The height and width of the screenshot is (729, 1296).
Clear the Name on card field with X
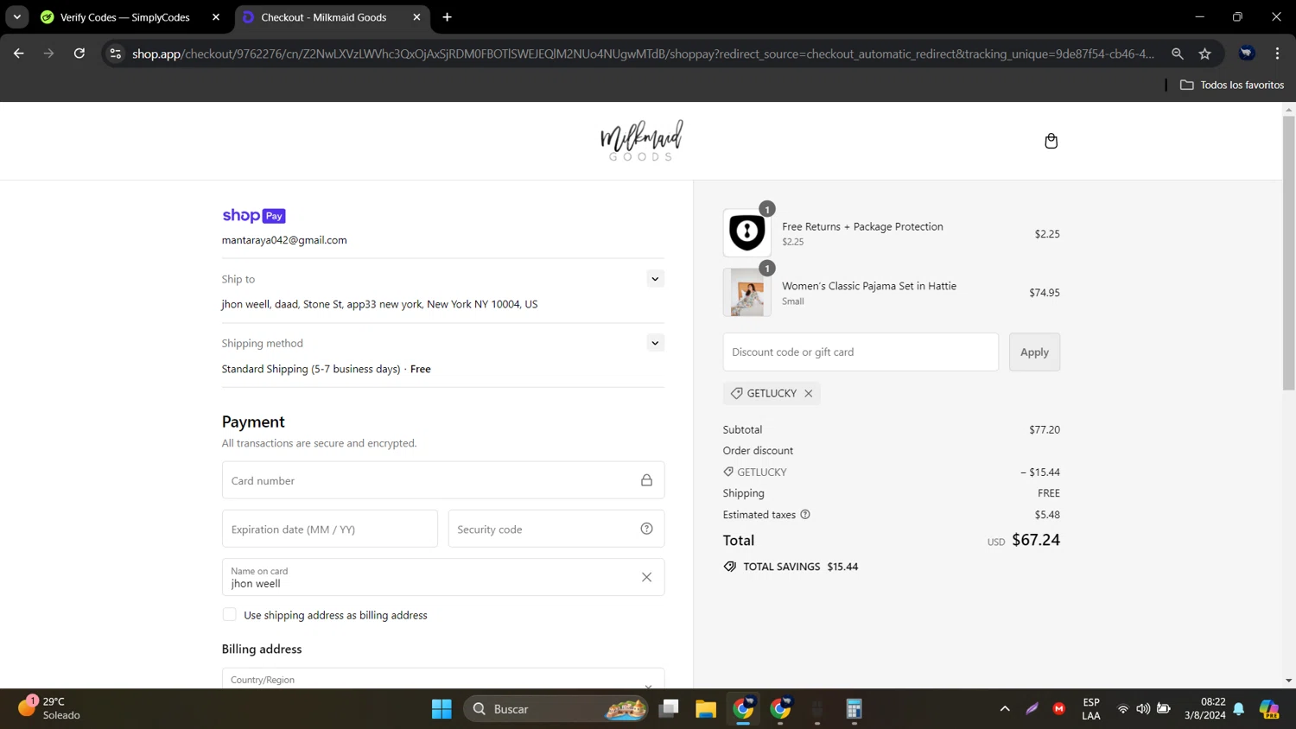click(x=646, y=577)
